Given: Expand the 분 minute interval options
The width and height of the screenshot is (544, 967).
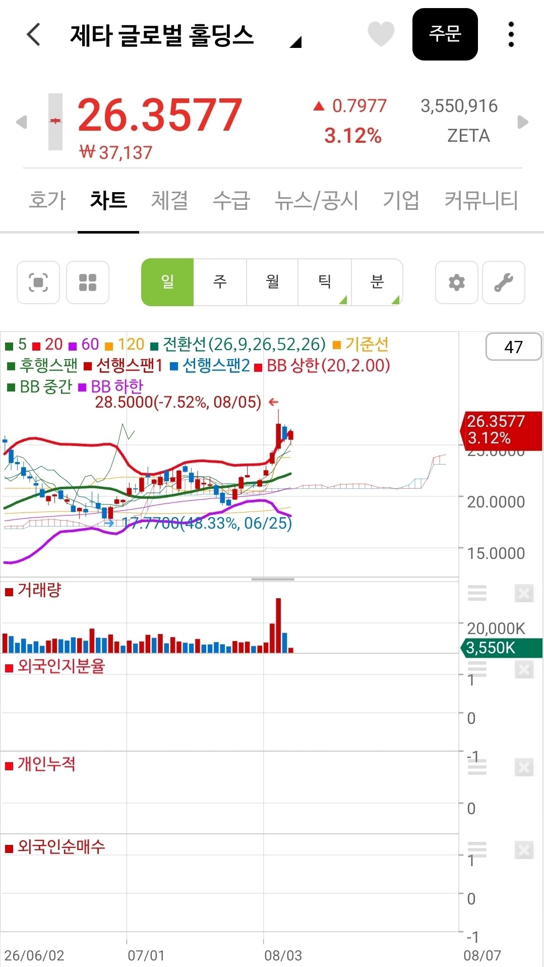Looking at the screenshot, I should coord(377,282).
